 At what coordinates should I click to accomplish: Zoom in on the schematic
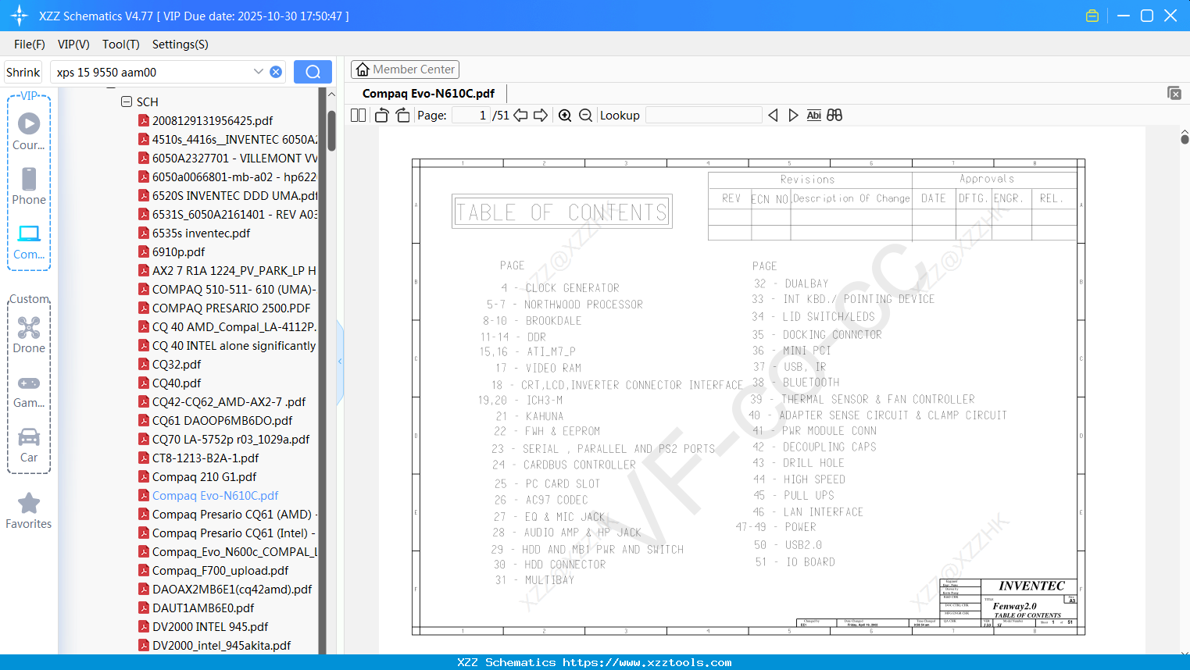pos(565,116)
